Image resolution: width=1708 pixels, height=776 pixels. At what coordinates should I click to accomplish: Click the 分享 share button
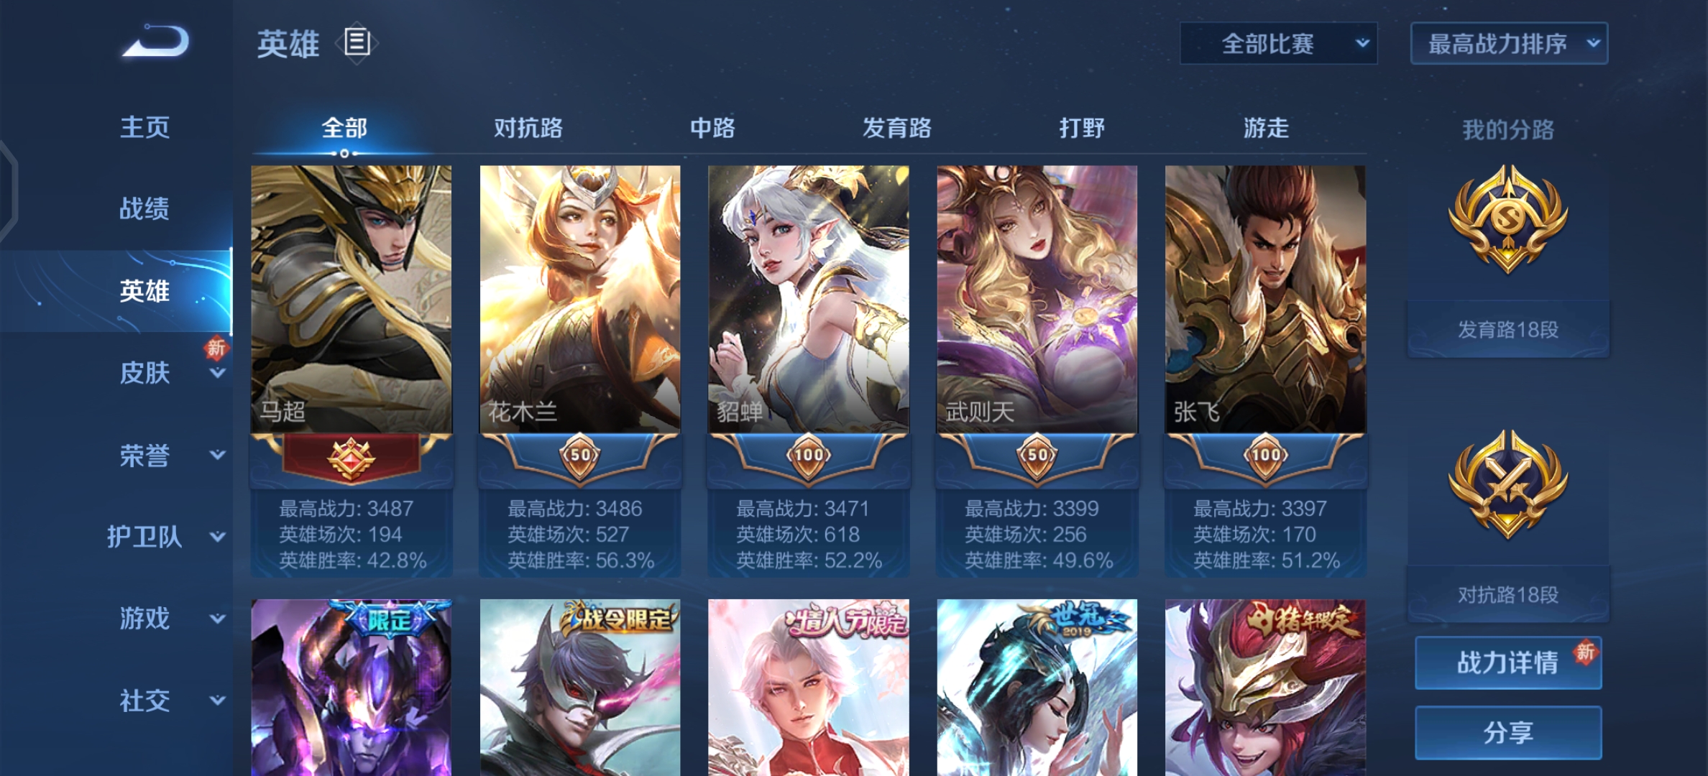pyautogui.click(x=1508, y=733)
